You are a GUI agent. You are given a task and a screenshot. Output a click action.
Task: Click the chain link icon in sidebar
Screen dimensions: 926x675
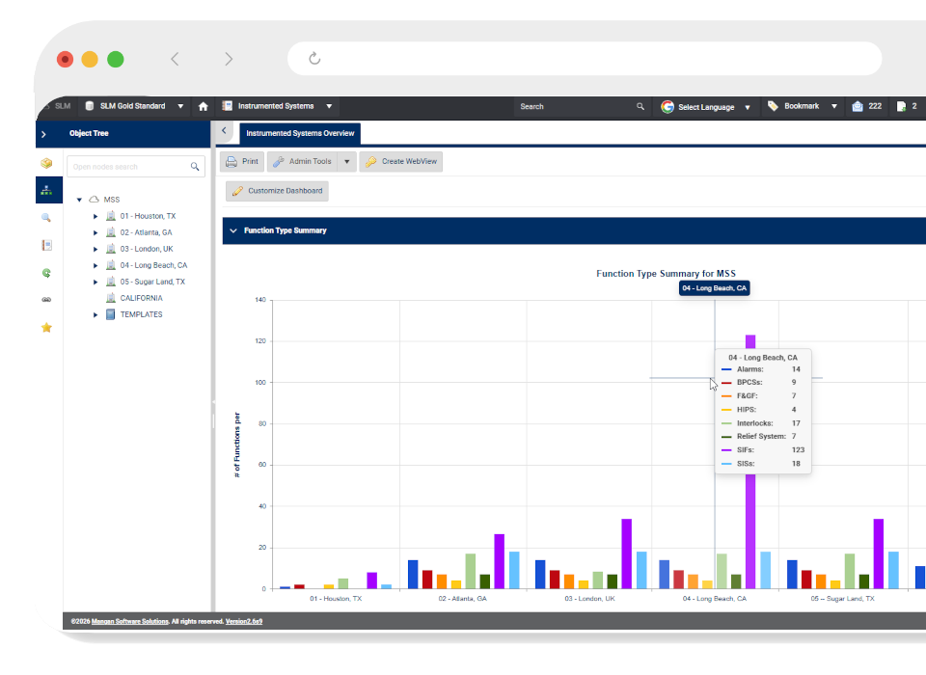click(46, 300)
